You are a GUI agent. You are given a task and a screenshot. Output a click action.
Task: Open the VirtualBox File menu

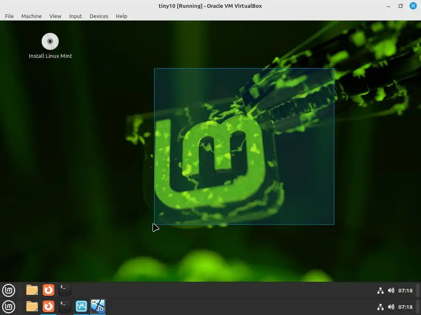point(9,16)
